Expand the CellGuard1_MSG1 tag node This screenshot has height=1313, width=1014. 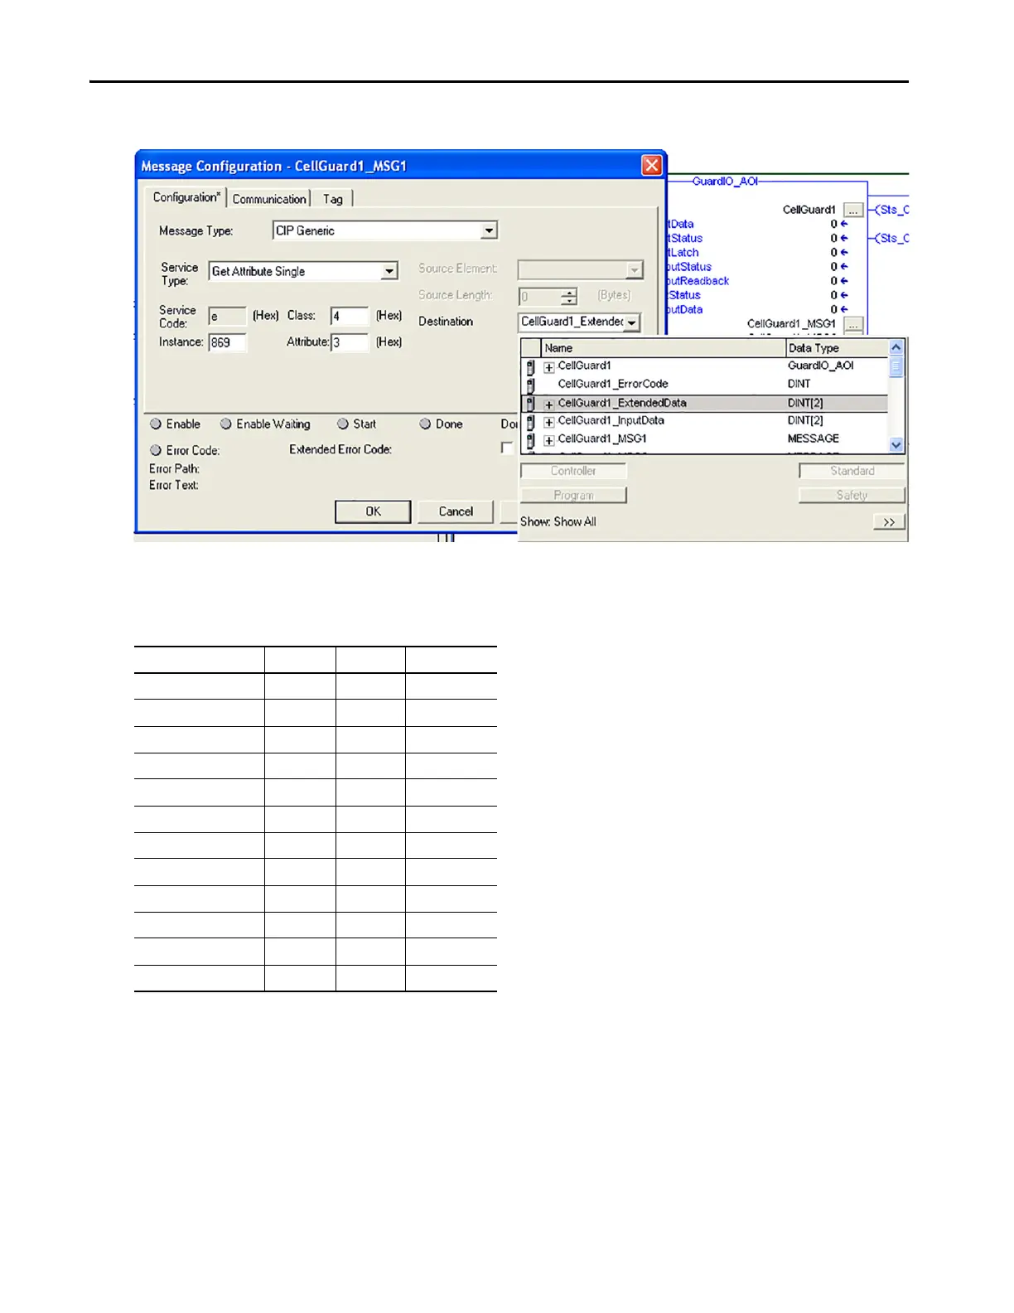coord(548,440)
